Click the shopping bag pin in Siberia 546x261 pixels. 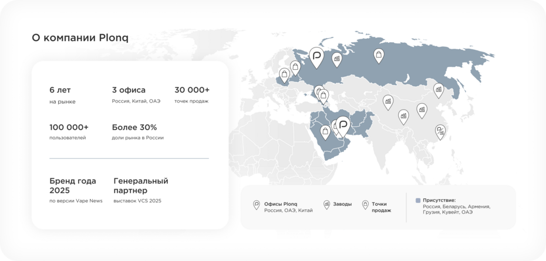click(379, 56)
